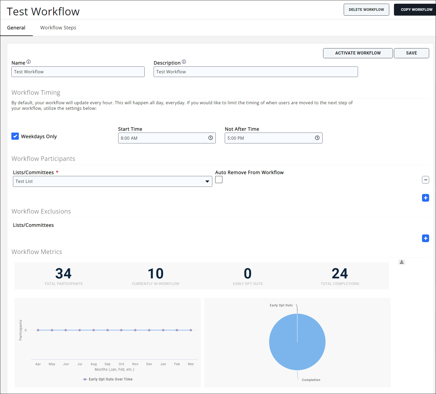Add a new Workflow Exclusions list

[x=425, y=238]
